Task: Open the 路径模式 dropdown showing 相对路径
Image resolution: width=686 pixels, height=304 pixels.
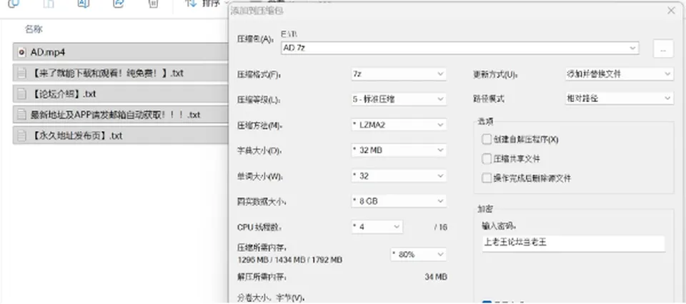Action: 618,98
